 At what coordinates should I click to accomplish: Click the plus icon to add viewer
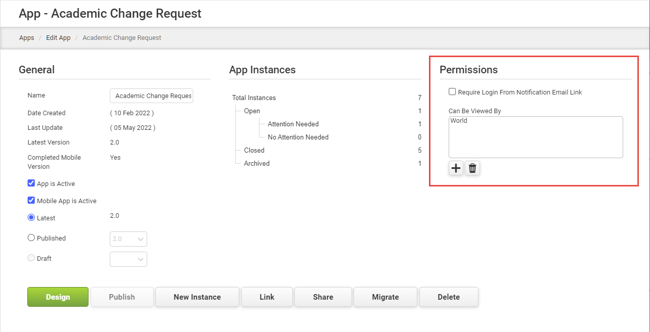click(456, 168)
